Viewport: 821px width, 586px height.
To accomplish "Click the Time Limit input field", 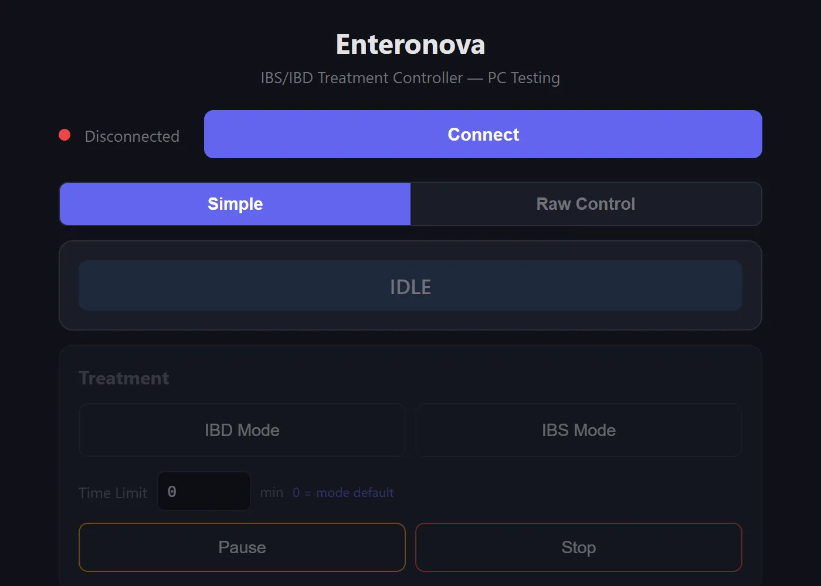I will pos(204,491).
